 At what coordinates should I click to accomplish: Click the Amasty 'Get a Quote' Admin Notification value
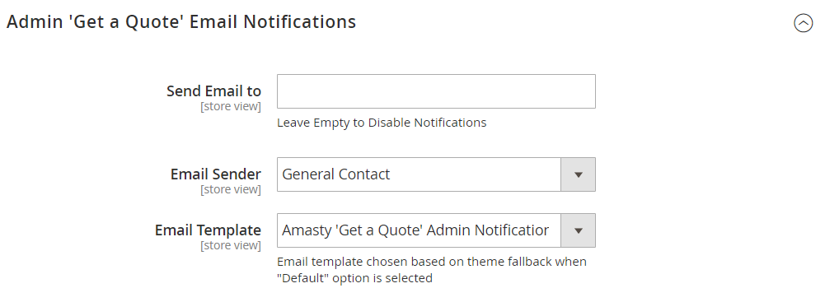(415, 230)
